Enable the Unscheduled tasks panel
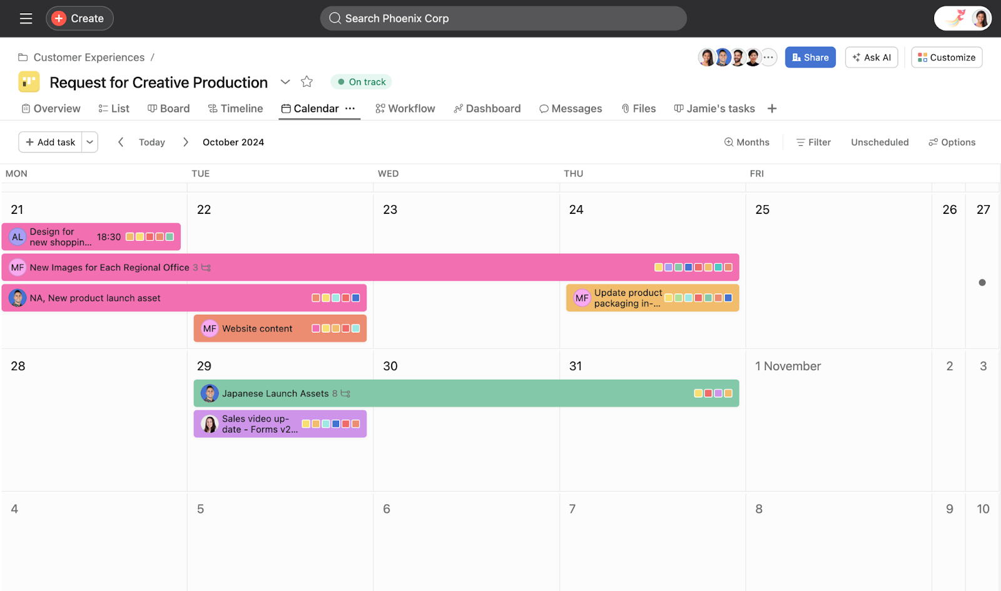 (880, 142)
